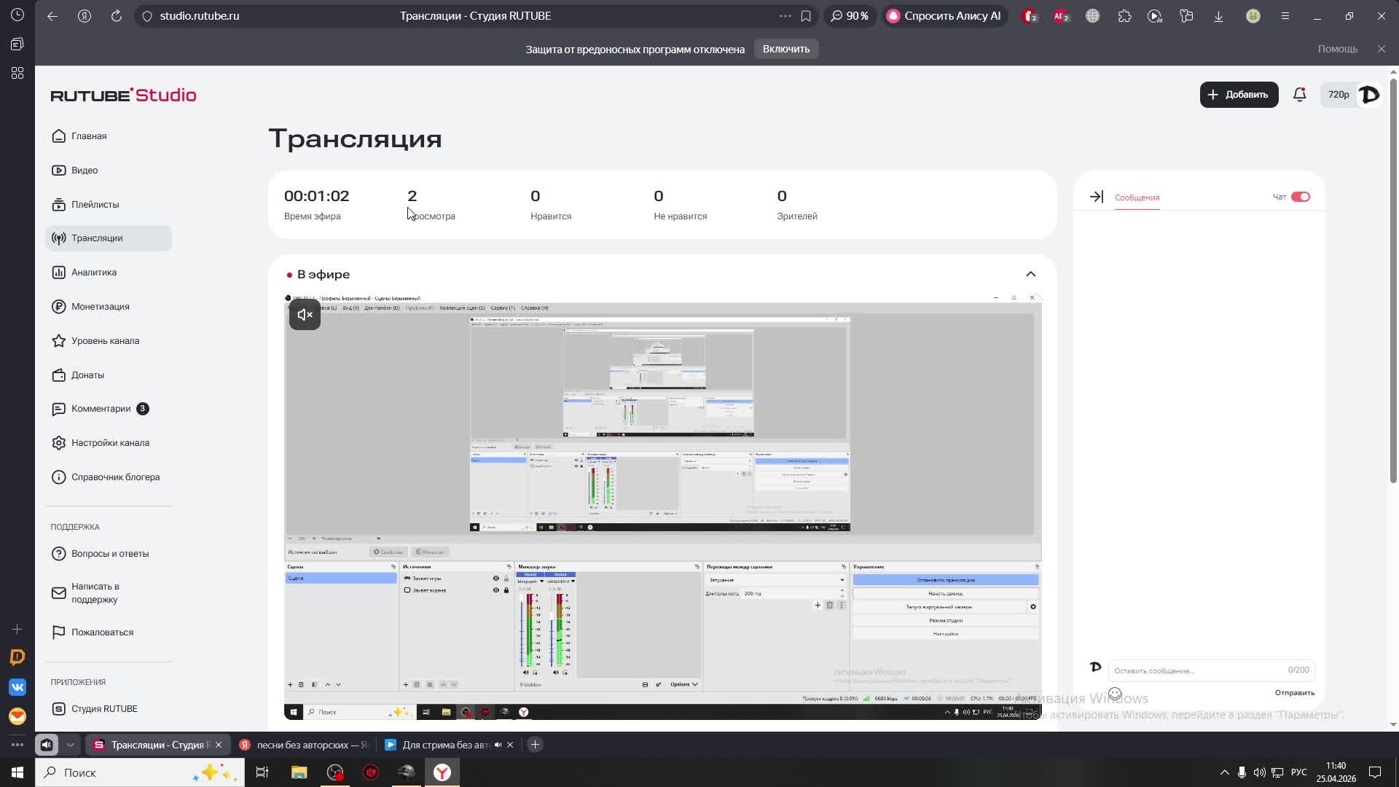Collapse the 'В эфире' section
Image resolution: width=1399 pixels, height=787 pixels.
(1030, 275)
